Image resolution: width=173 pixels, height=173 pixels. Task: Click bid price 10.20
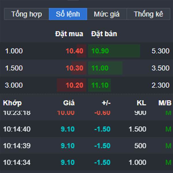[74, 85]
